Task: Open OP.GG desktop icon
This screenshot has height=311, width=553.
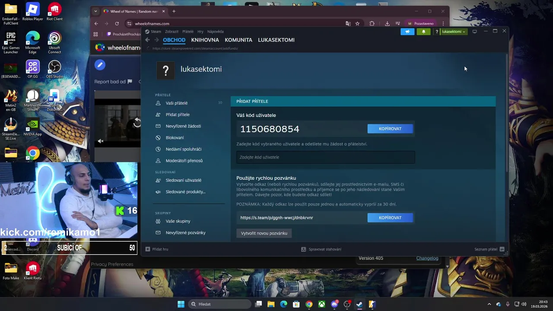Action: coord(33,70)
